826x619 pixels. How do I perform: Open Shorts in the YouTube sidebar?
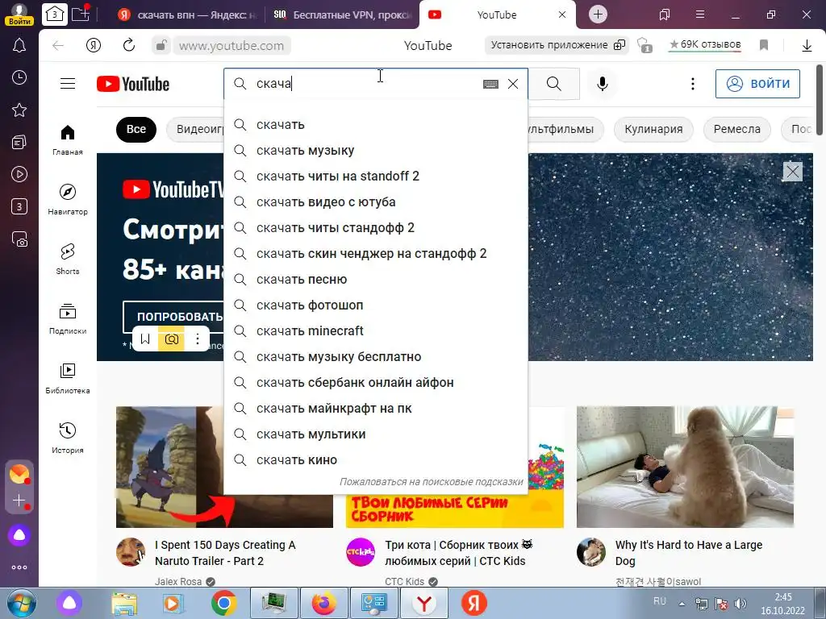click(x=68, y=260)
